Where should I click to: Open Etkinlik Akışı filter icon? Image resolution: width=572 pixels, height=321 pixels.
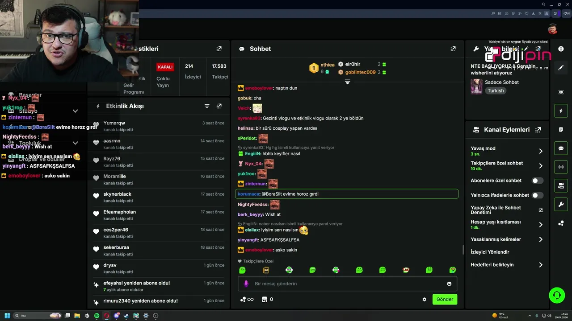tap(207, 106)
